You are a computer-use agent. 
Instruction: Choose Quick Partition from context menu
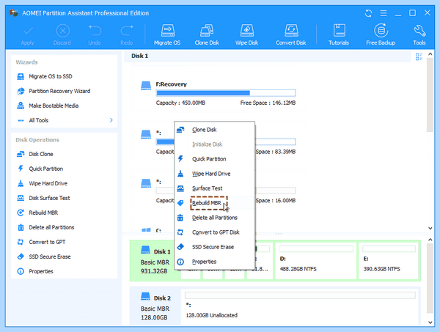tap(214, 159)
